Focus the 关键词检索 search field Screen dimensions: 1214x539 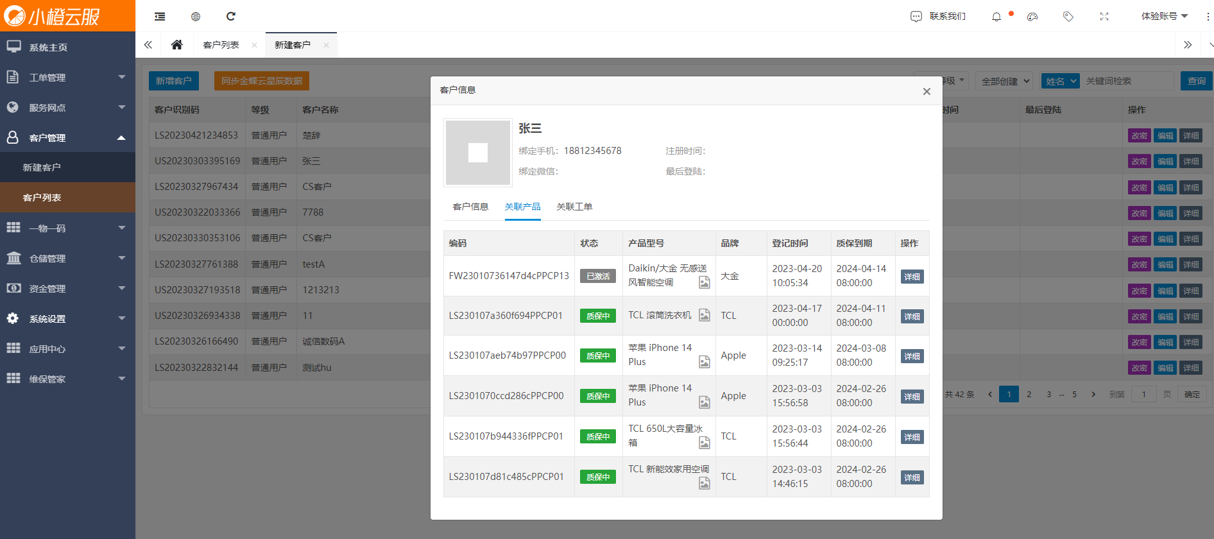1127,81
